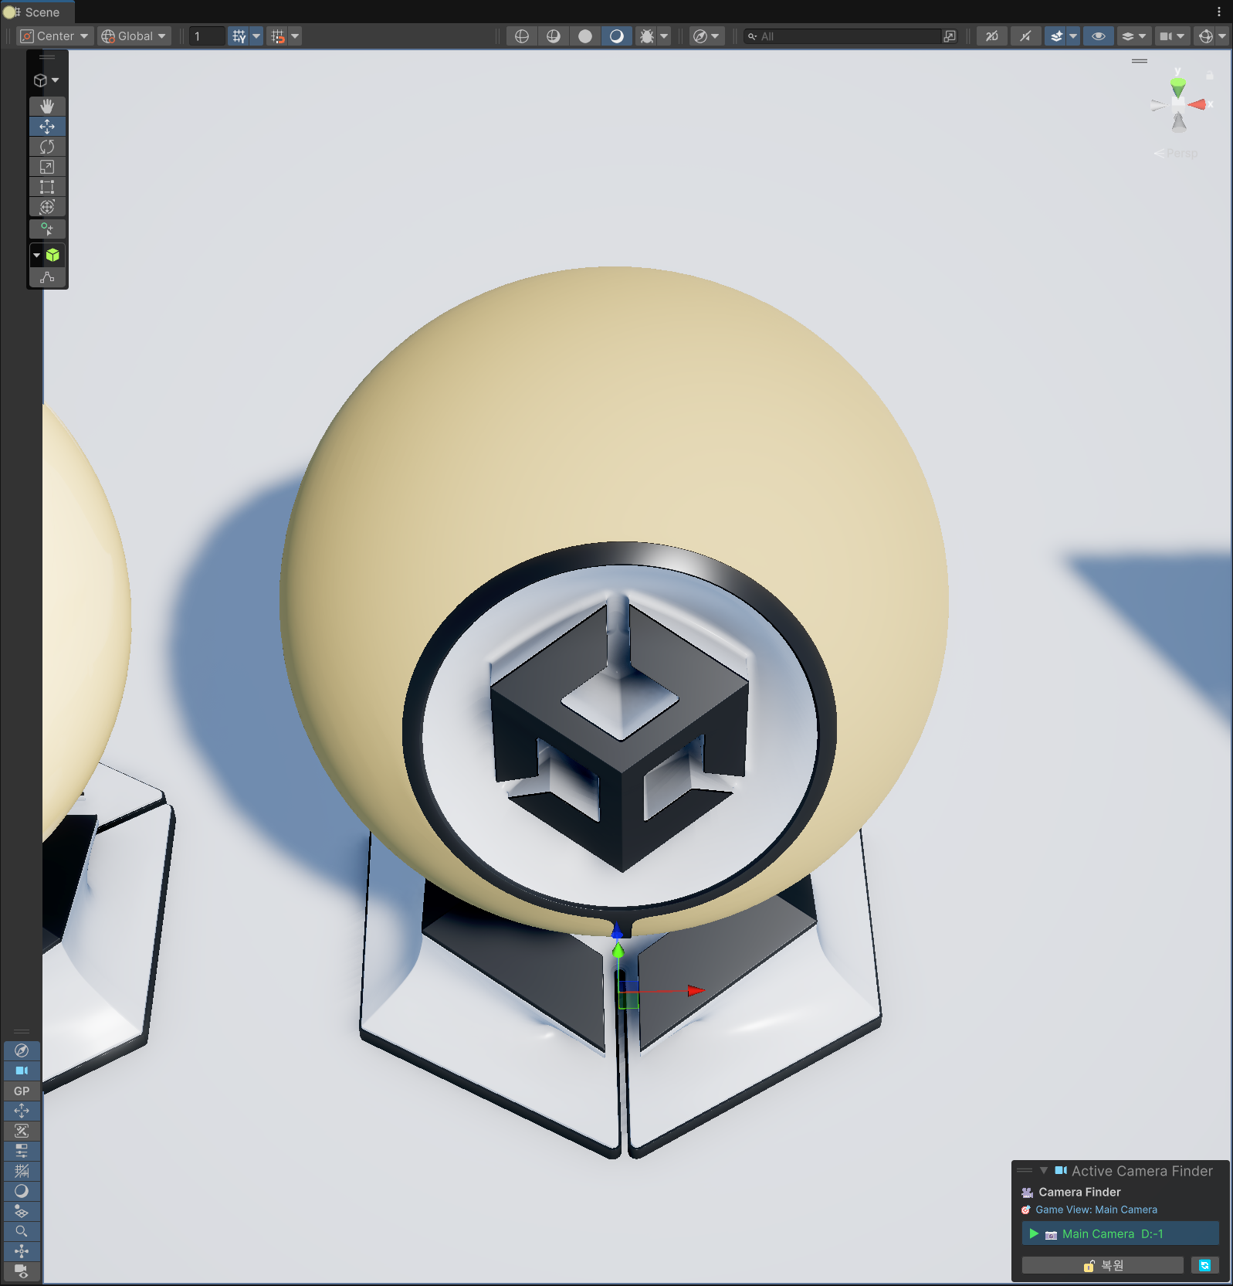The width and height of the screenshot is (1233, 1286).
Task: Toggle hidden objects scene visibility eye
Action: pos(1099,36)
